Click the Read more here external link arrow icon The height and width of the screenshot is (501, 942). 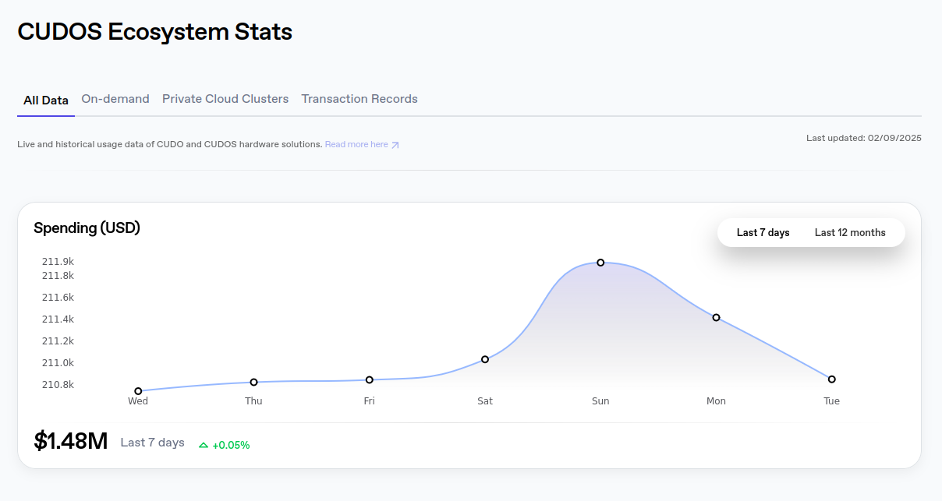(x=396, y=144)
